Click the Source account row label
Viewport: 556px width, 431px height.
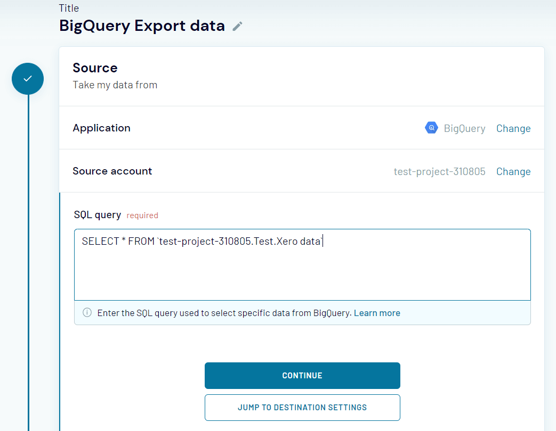tap(112, 171)
